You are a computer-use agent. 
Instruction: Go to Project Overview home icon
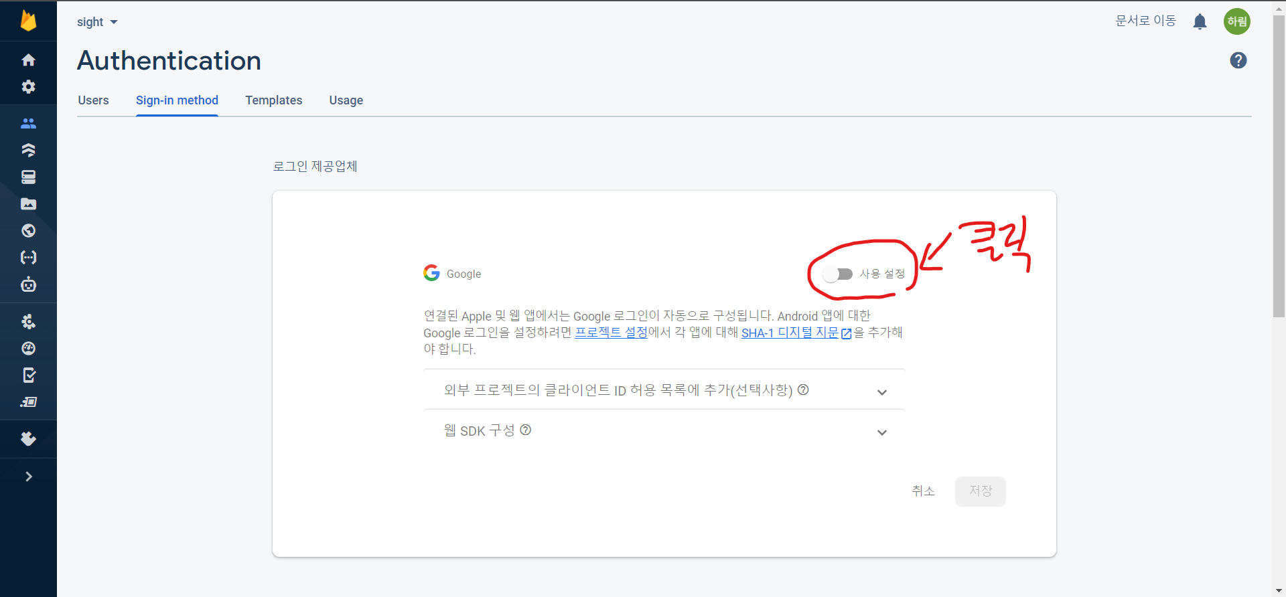click(x=28, y=60)
